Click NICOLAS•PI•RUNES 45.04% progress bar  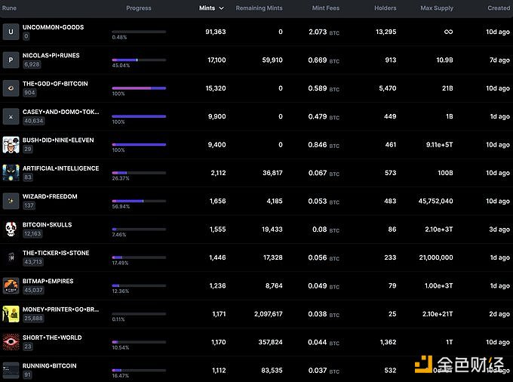click(139, 60)
